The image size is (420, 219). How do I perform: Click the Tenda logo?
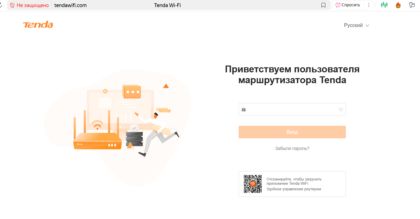click(x=38, y=25)
